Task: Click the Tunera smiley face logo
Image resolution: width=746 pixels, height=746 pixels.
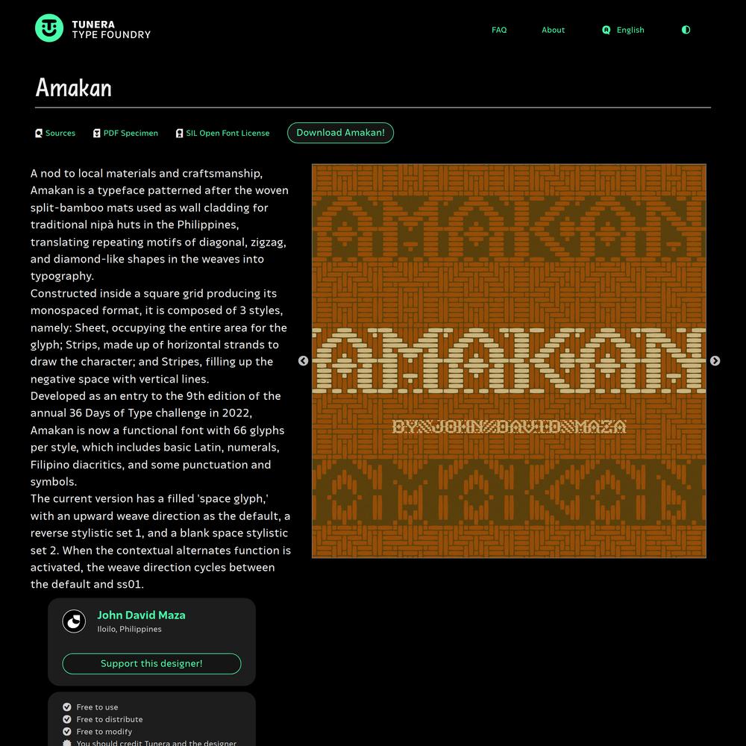Action: 49,28
